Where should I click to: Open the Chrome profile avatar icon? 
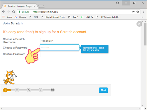[x=118, y=3]
